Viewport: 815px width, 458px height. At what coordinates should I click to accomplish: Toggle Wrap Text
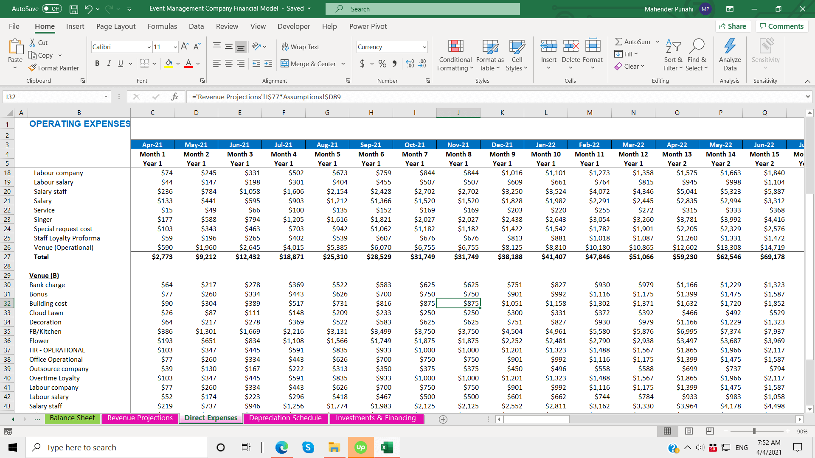pos(301,47)
